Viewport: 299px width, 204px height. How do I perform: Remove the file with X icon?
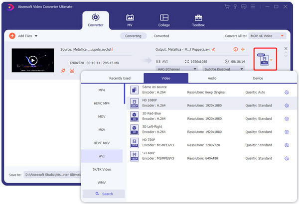point(286,49)
